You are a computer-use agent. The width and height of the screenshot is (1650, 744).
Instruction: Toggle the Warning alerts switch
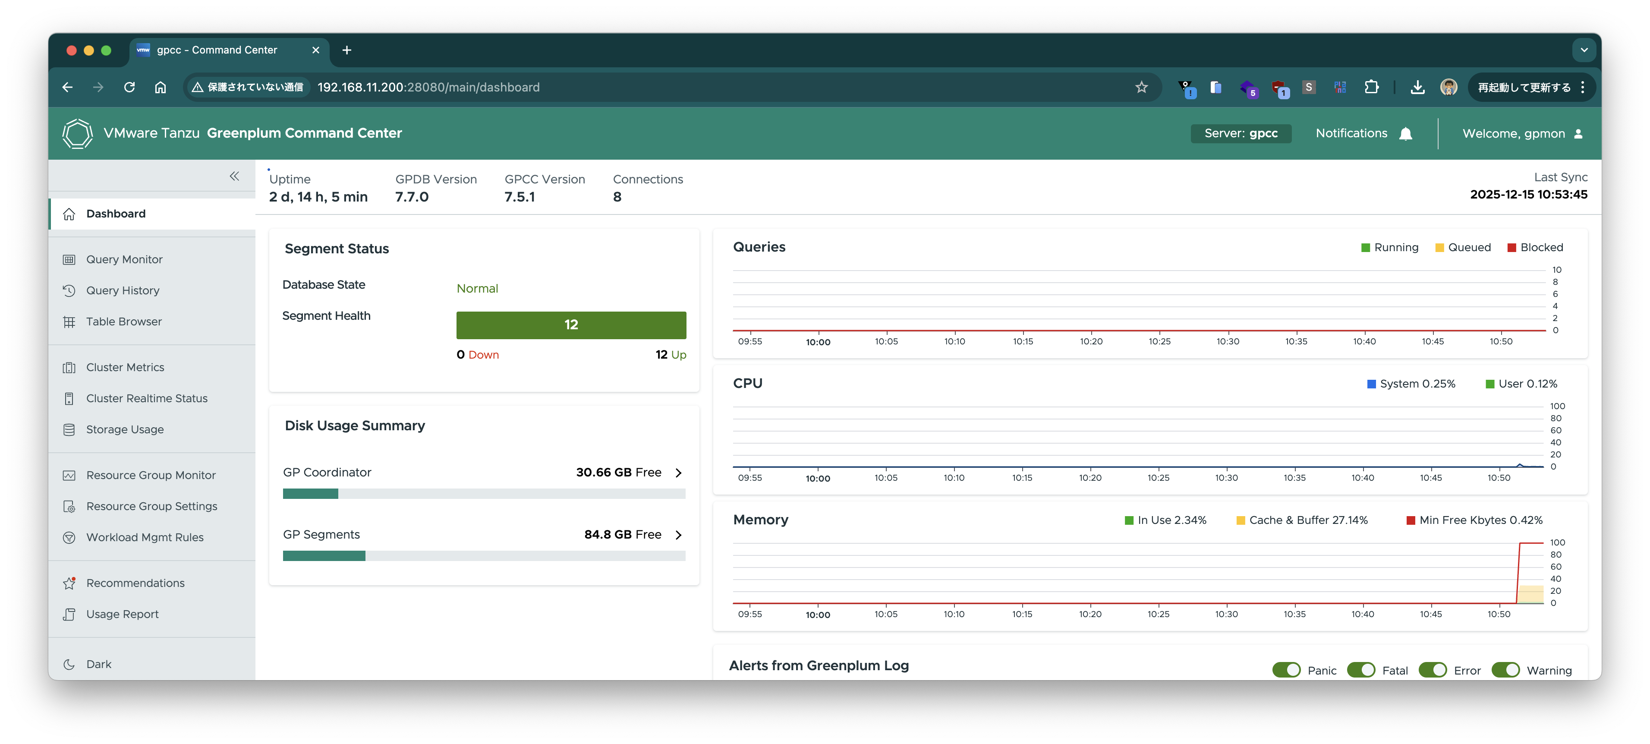coord(1505,670)
